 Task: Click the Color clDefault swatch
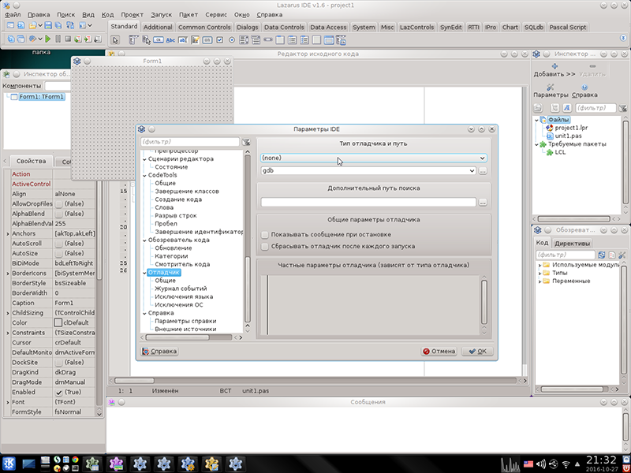(58, 323)
